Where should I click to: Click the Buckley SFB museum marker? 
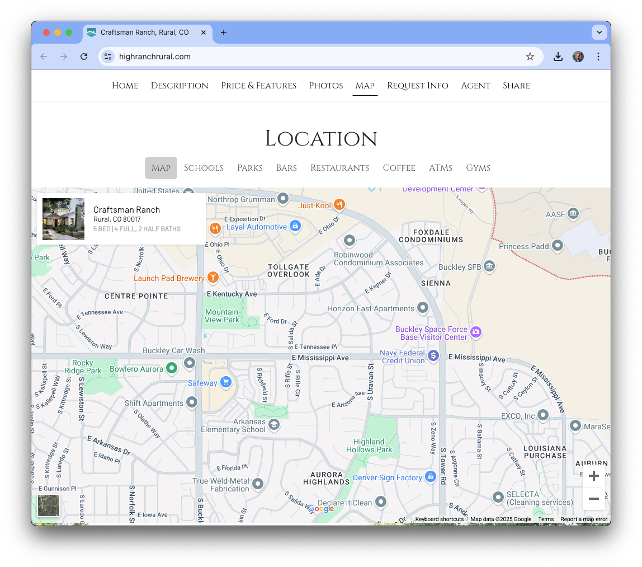489,266
